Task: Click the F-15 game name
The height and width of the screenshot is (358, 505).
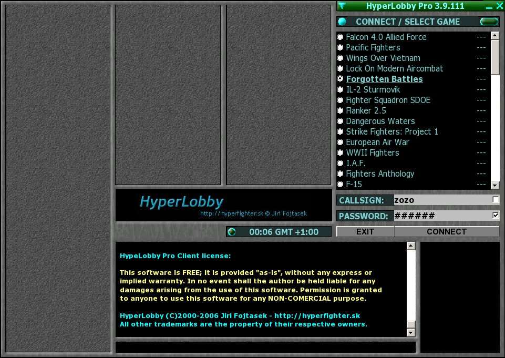Action: (354, 185)
